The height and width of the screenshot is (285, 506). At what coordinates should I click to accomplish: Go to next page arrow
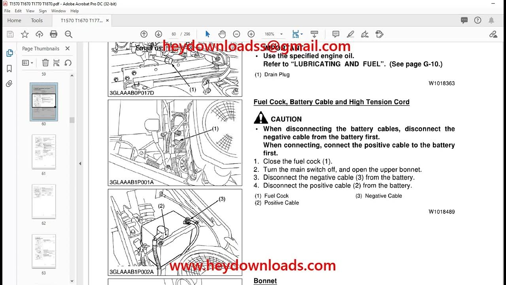(x=159, y=34)
